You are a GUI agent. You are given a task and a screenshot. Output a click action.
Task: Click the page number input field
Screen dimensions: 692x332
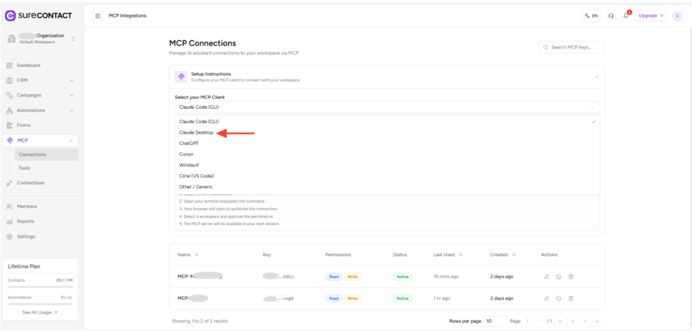533,321
